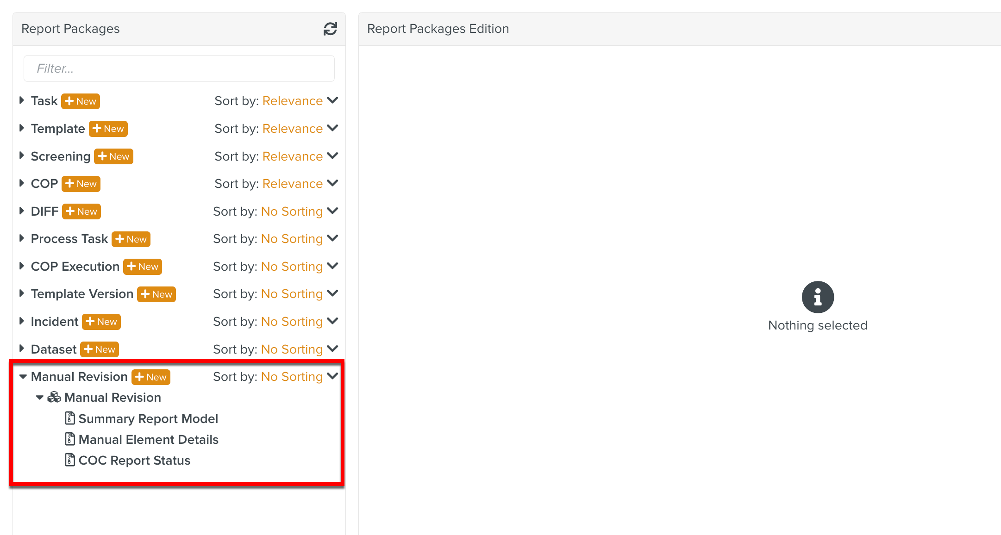Open Task sort dropdown chevron

[x=332, y=100]
